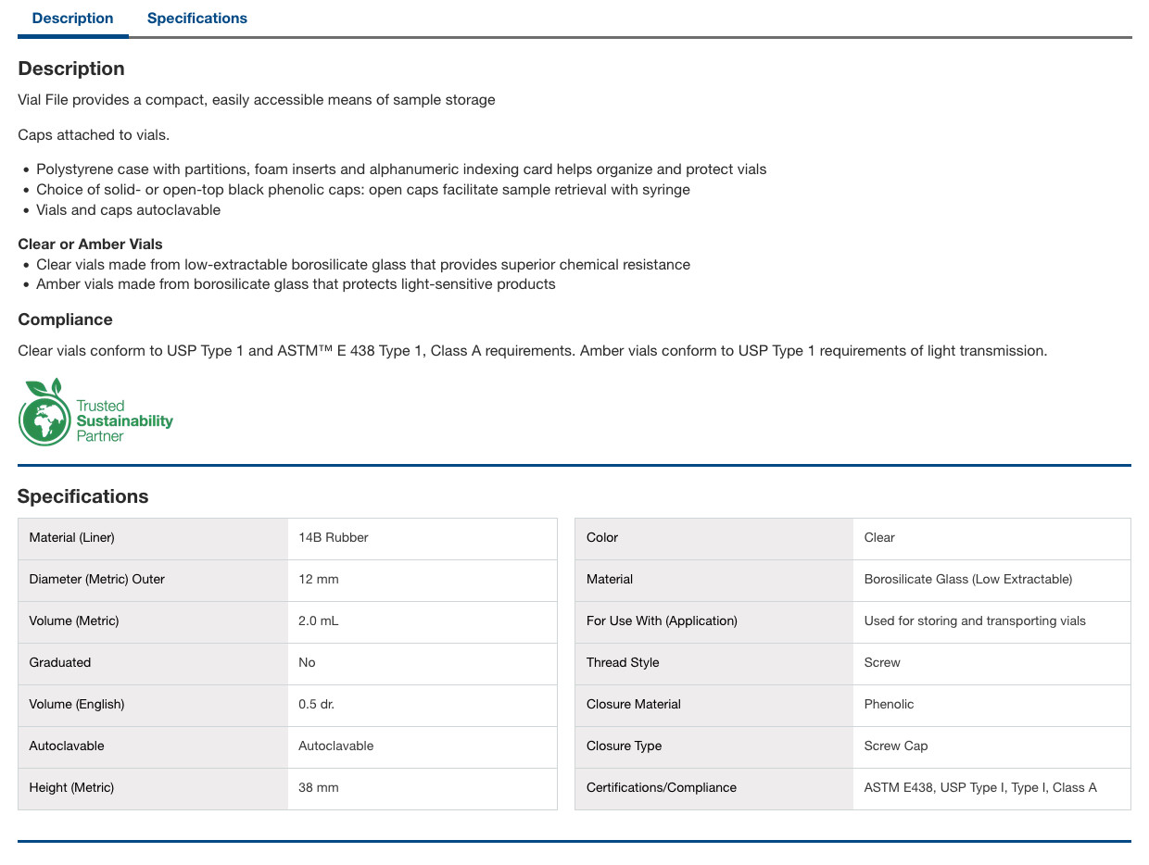Viewport: 1149px width, 865px height.
Task: Select the Thread Style label
Action: tap(623, 663)
